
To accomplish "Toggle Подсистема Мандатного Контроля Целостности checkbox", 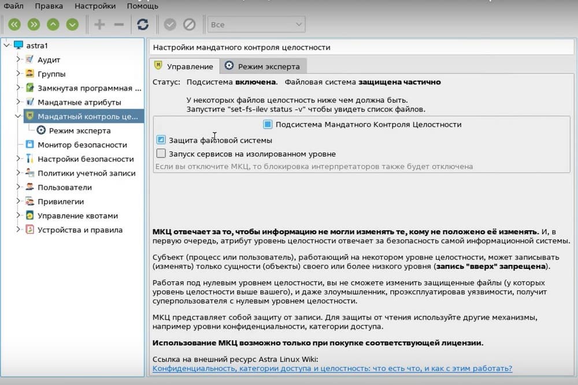I will coord(268,125).
